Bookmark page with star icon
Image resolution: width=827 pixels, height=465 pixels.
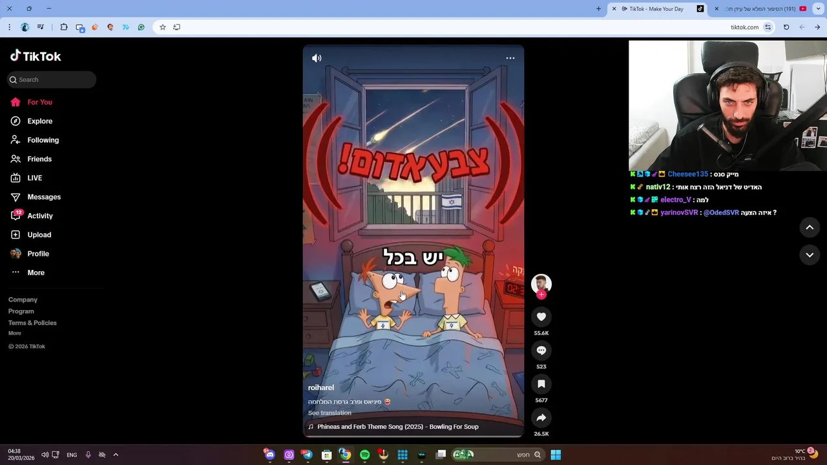tap(163, 27)
